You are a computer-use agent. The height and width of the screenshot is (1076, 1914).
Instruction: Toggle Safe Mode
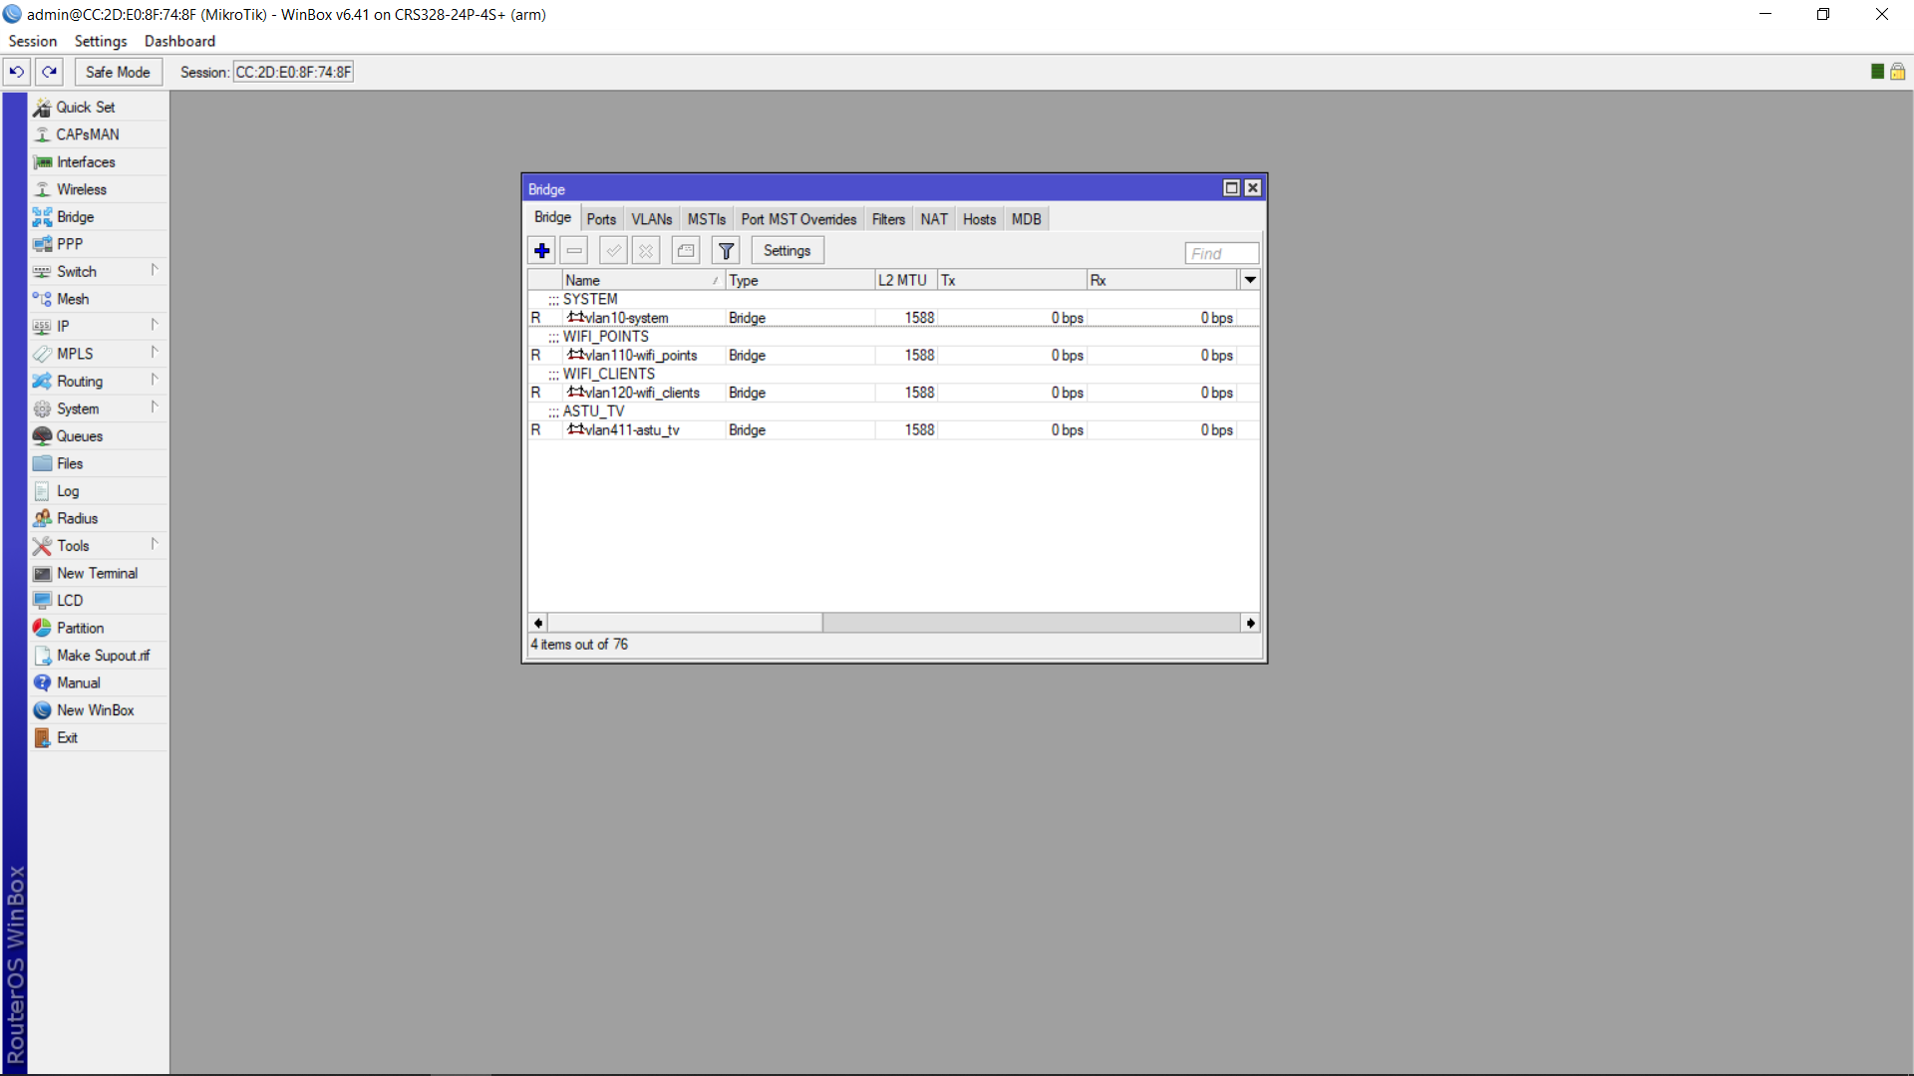(x=118, y=72)
